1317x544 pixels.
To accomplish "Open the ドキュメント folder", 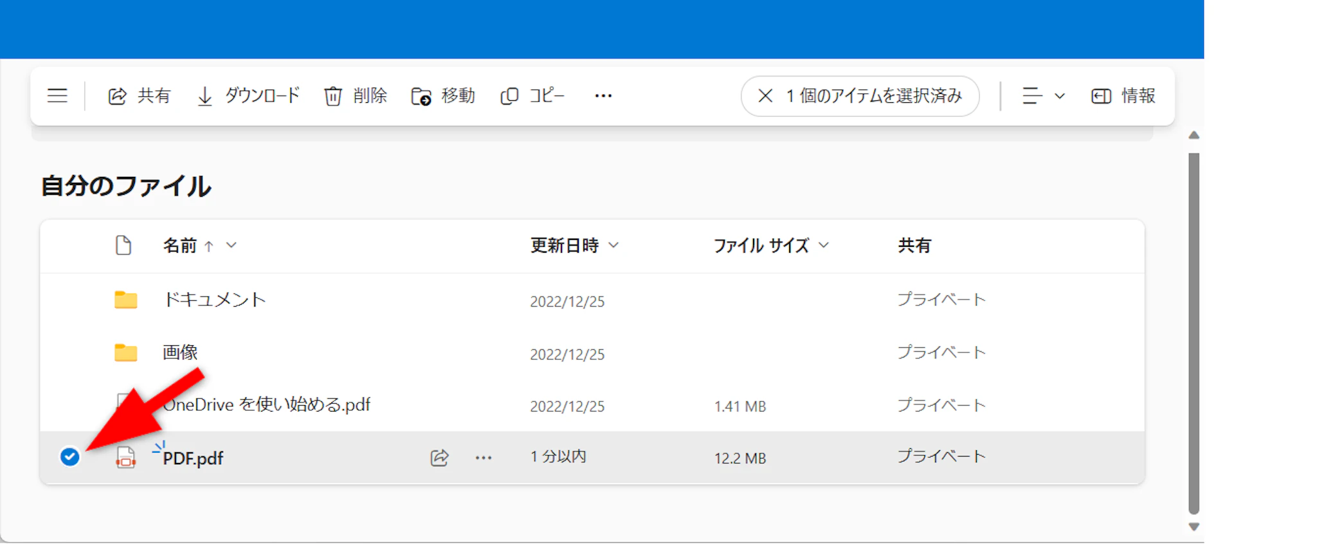I will 214,300.
